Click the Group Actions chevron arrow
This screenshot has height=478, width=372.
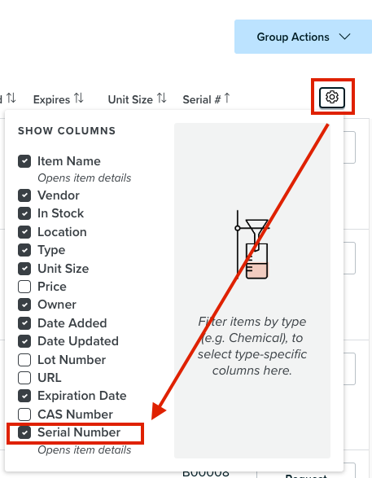[x=345, y=37]
